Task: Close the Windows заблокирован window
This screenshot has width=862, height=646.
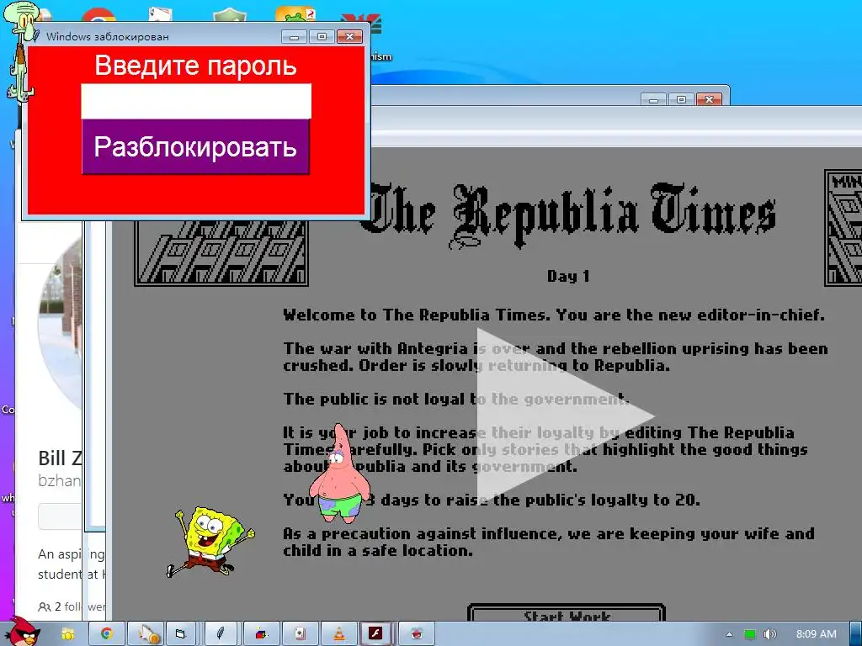Action: pyautogui.click(x=349, y=37)
